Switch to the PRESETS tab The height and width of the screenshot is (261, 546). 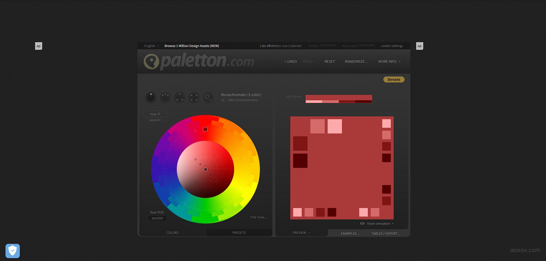[239, 233]
